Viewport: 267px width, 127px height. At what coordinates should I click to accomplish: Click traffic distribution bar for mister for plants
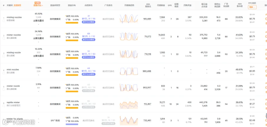point(72,124)
